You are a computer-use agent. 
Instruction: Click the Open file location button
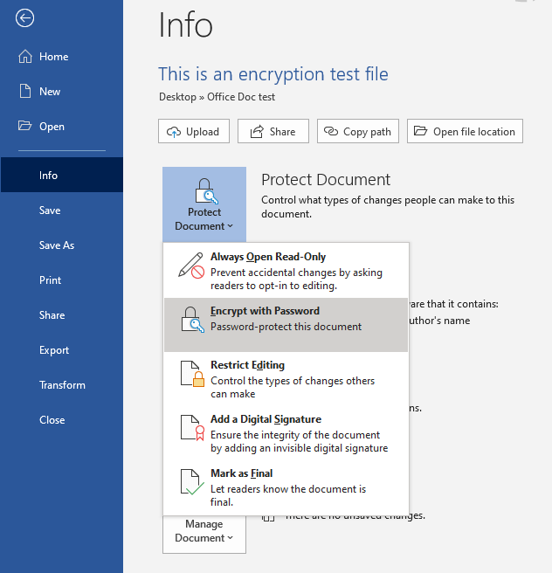[x=465, y=131]
